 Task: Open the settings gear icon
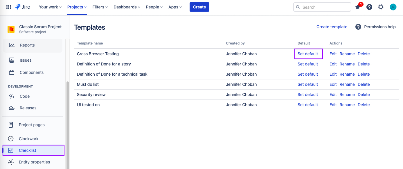(x=381, y=7)
